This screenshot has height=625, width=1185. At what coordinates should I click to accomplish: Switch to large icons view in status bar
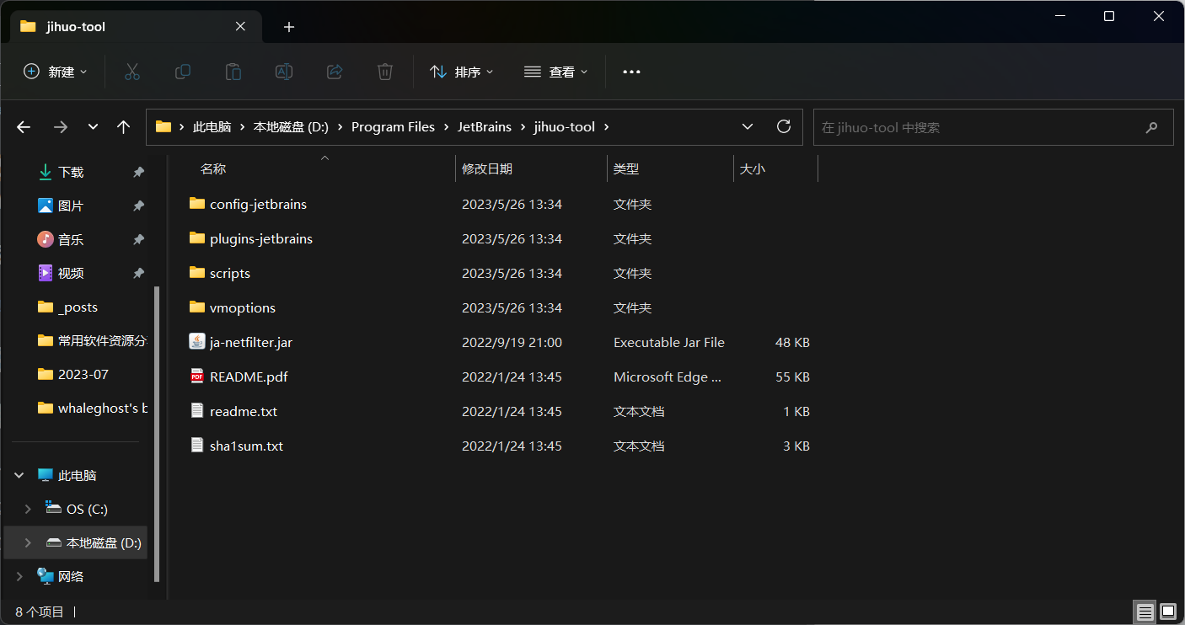tap(1167, 612)
